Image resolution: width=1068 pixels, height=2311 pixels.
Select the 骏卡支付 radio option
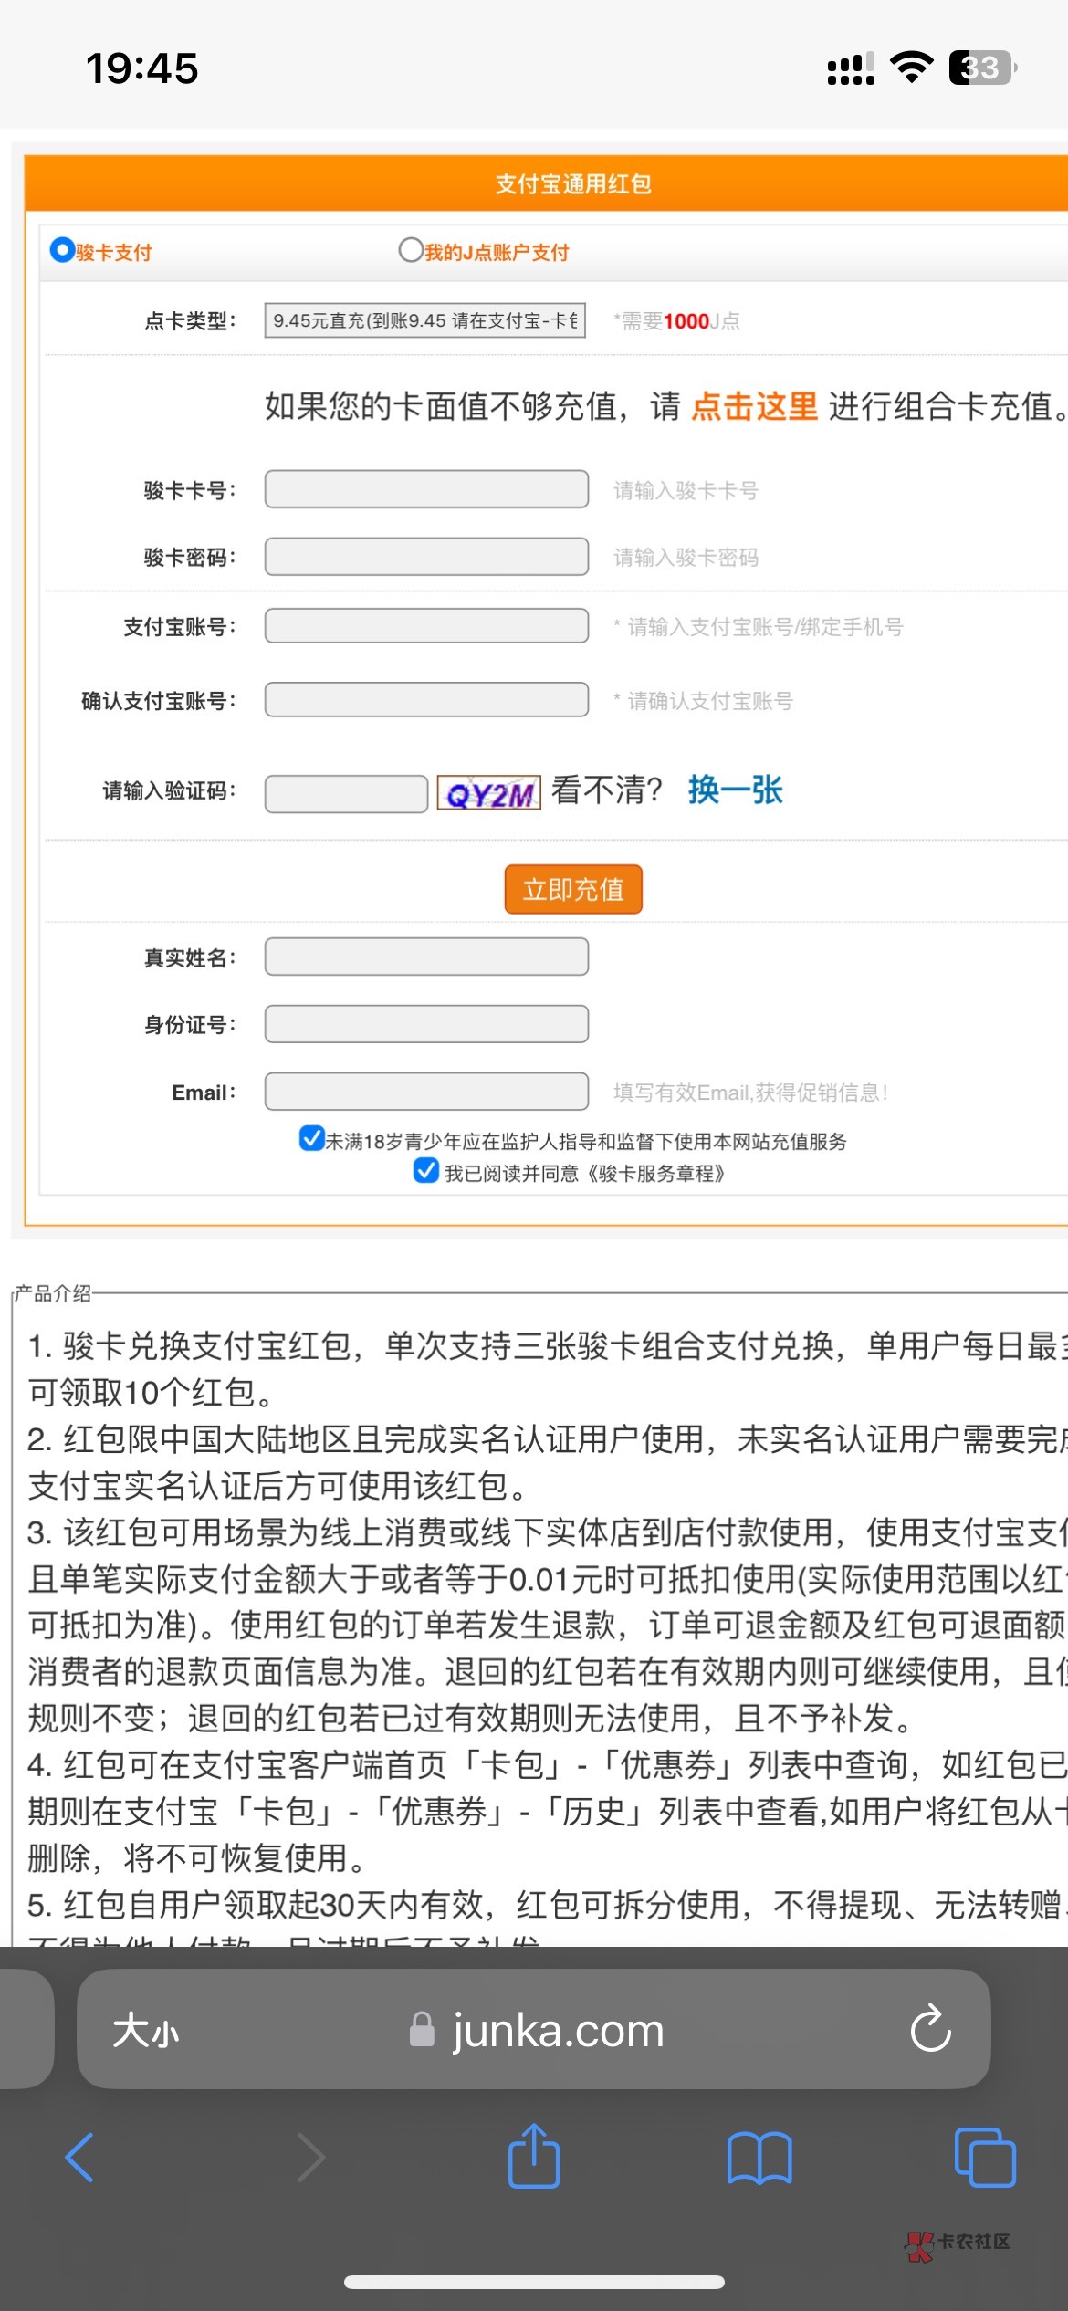[x=62, y=250]
